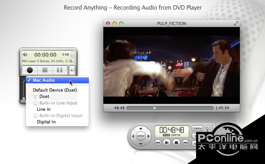Click the DVD playback position slider thumb
This screenshot has height=164, width=265.
click(x=154, y=108)
